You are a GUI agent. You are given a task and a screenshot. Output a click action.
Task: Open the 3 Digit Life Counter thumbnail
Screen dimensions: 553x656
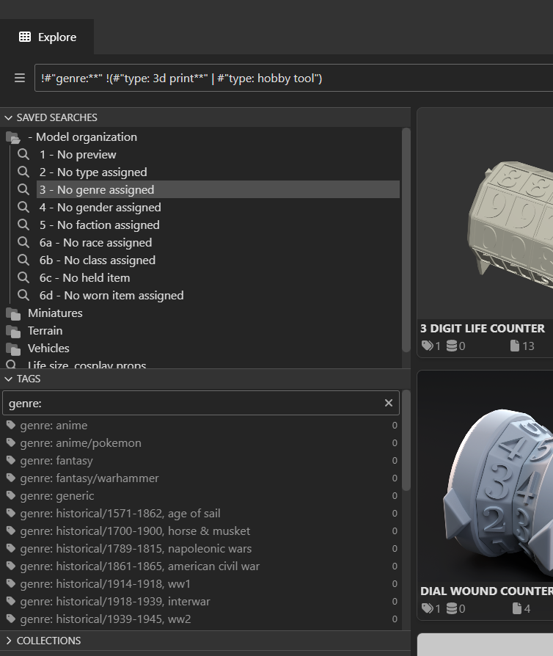[x=486, y=214]
